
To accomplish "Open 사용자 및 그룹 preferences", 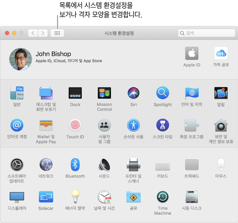I will (104, 125).
